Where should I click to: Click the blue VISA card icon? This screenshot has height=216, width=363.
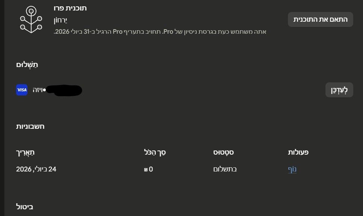coord(22,90)
